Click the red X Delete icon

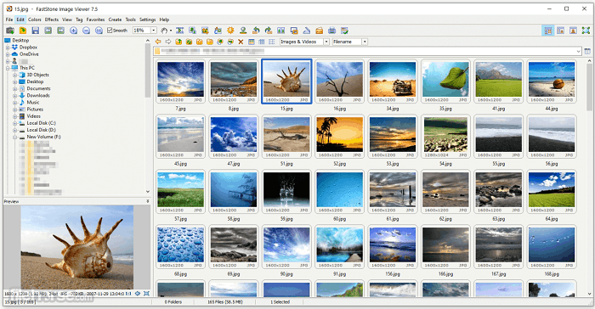pyautogui.click(x=241, y=42)
